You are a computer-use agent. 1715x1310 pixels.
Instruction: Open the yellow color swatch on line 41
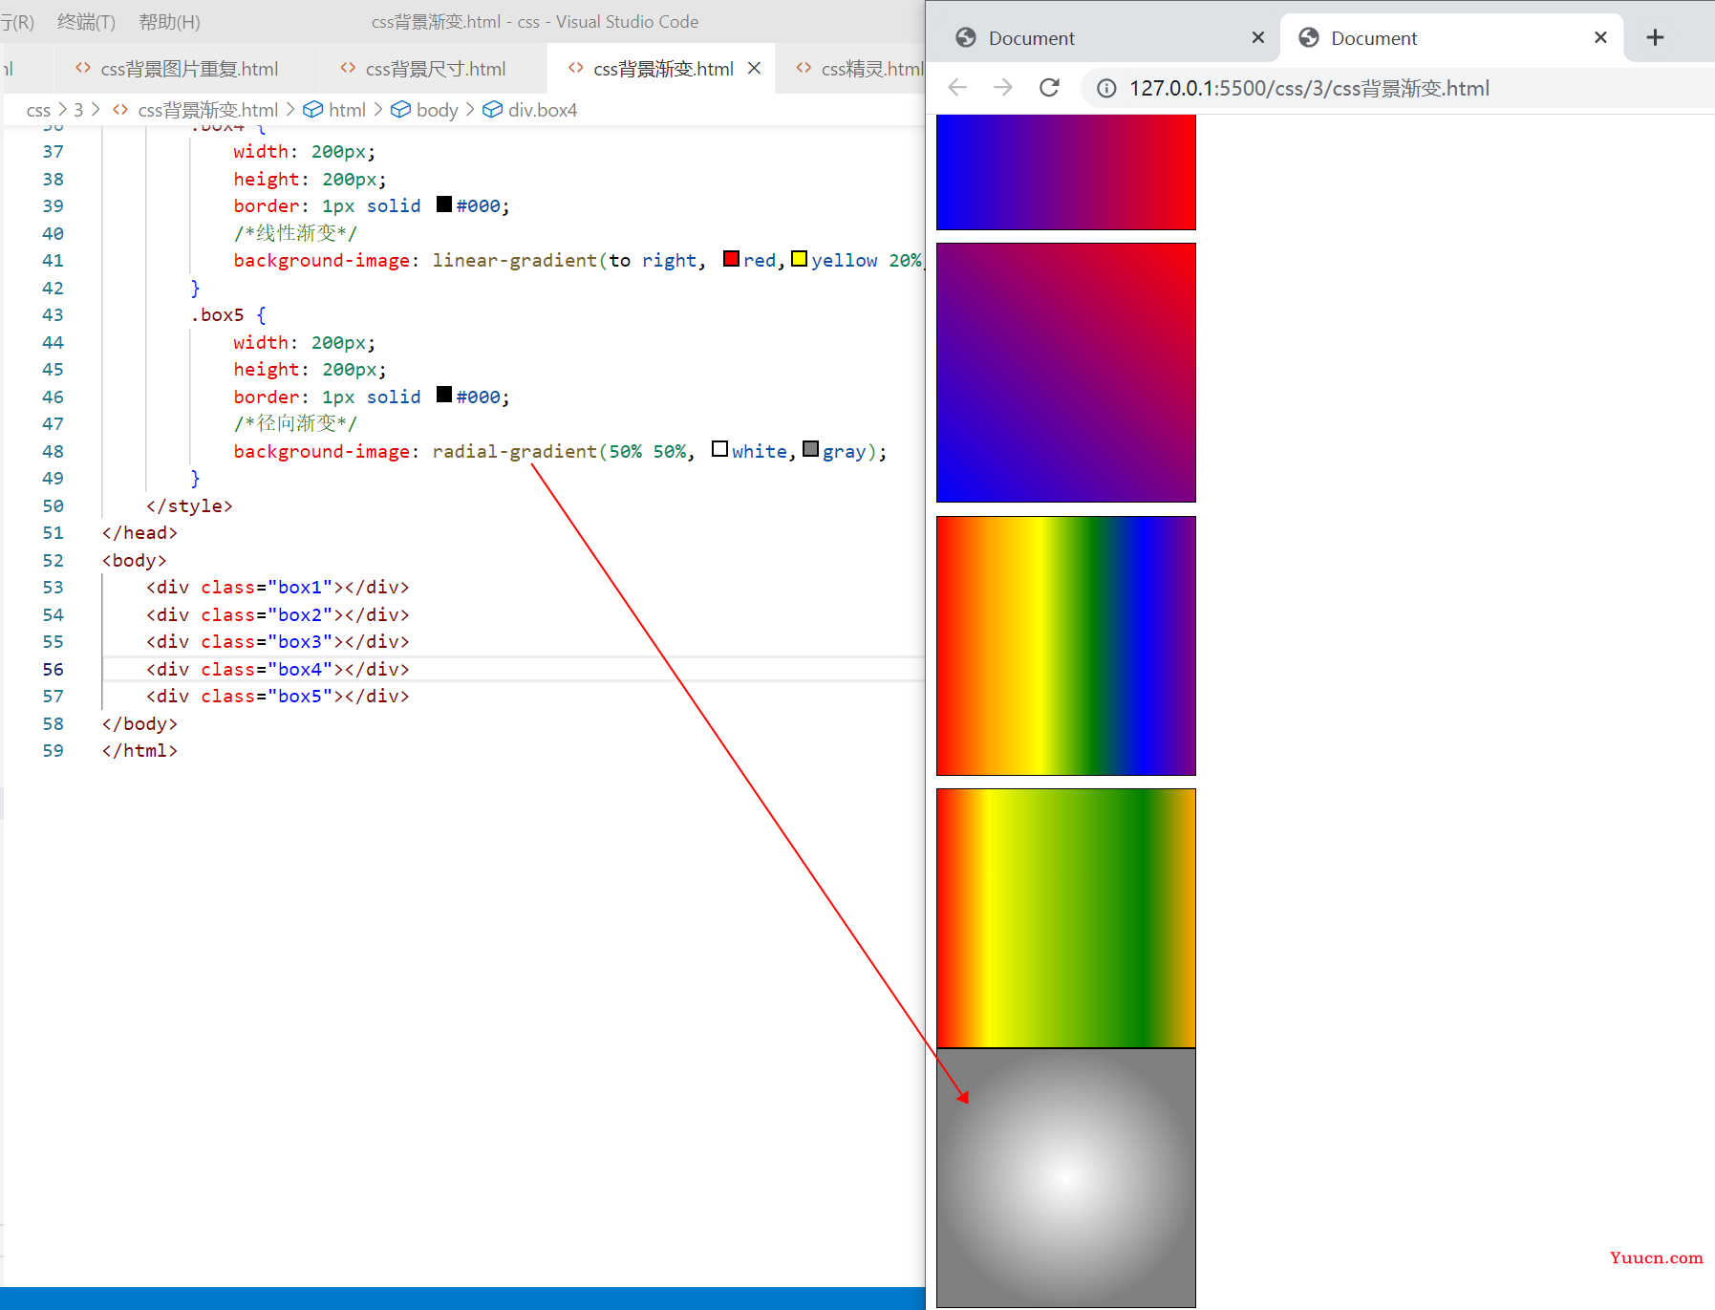(x=800, y=259)
